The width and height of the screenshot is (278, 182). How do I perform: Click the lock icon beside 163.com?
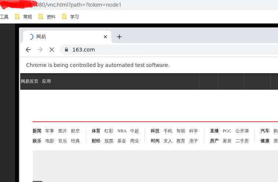(66, 50)
